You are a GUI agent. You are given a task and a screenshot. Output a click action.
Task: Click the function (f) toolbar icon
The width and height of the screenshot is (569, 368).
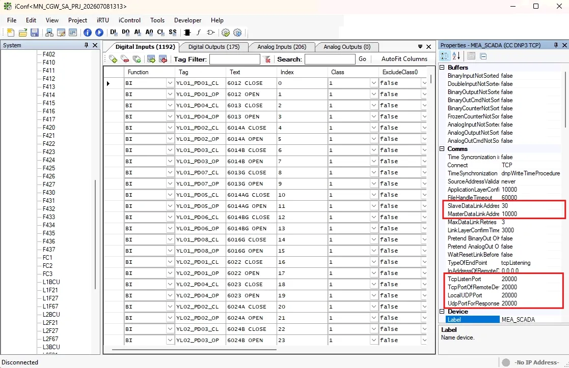199,33
